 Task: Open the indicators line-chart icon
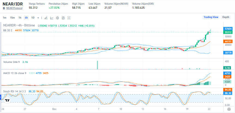click(52, 18)
